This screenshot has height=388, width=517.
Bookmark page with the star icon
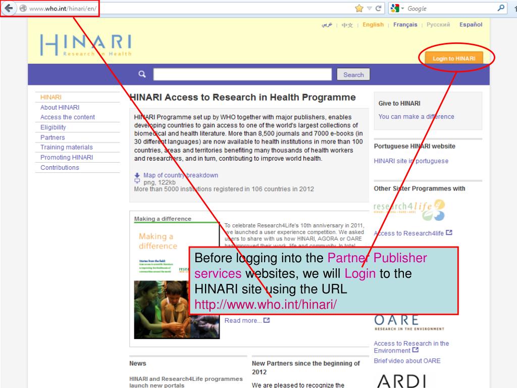[359, 8]
